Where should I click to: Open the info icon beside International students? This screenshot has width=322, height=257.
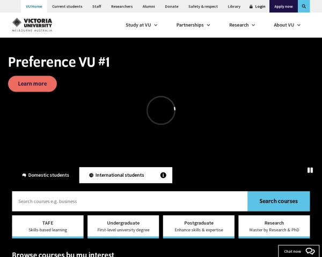coord(163,175)
